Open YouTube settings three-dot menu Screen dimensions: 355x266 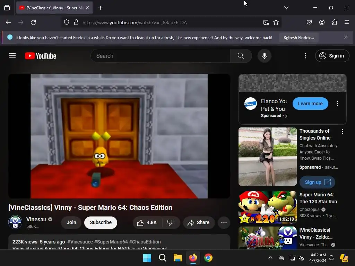coord(305,56)
